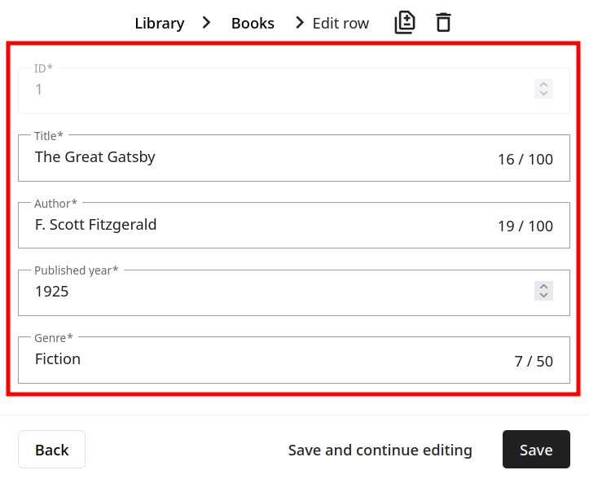Navigate to the Books breadcrumb
Viewport: 589px width, 479px height.
(253, 23)
